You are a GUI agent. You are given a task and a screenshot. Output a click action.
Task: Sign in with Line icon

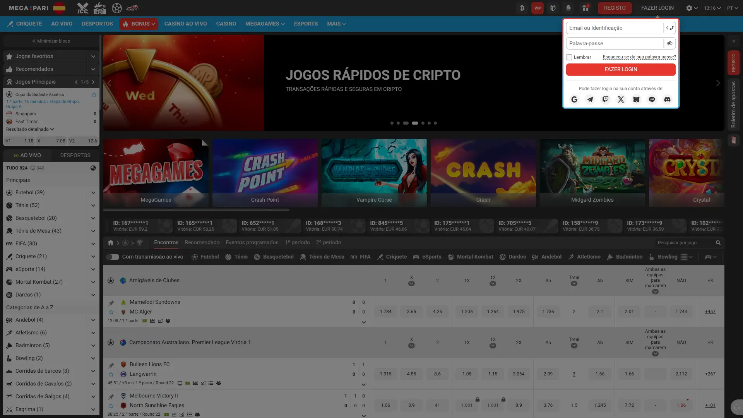click(652, 99)
